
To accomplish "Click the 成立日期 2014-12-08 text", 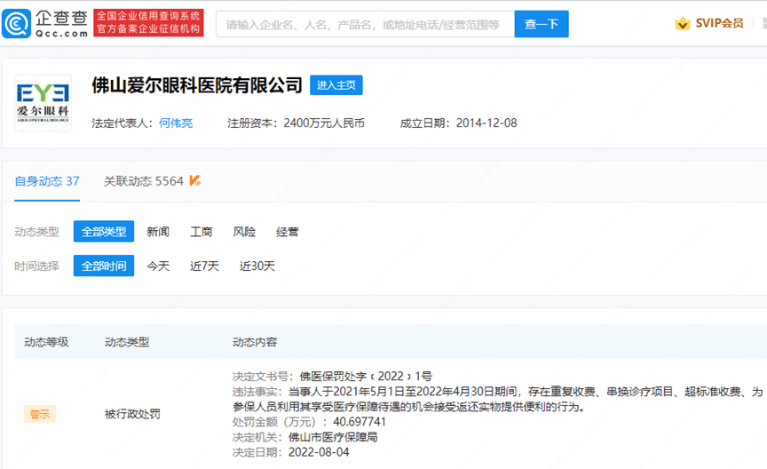I will pyautogui.click(x=458, y=123).
